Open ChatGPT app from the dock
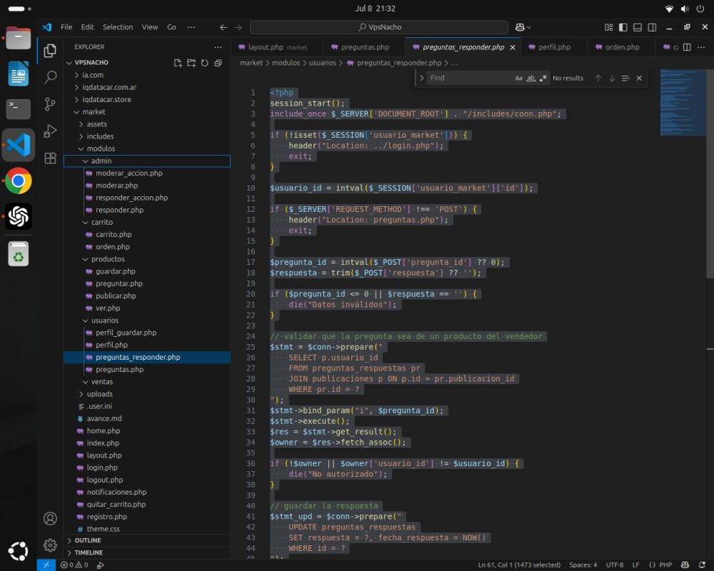Screen dimensions: 714x571 click(19, 216)
